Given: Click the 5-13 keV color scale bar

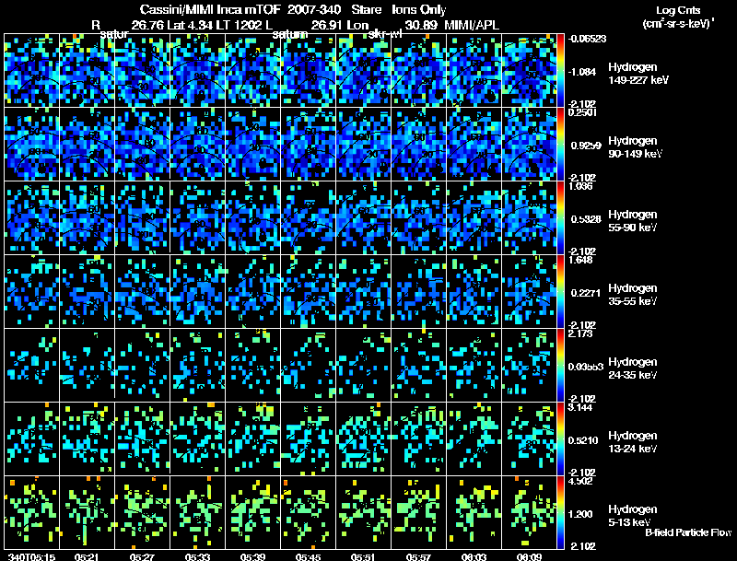Looking at the screenshot, I should click(560, 512).
